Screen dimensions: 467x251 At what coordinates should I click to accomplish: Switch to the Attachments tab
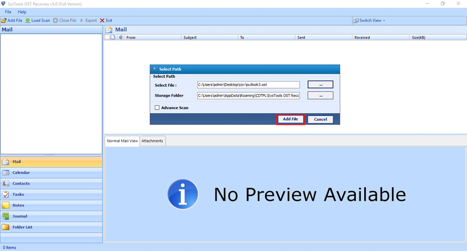[152, 141]
